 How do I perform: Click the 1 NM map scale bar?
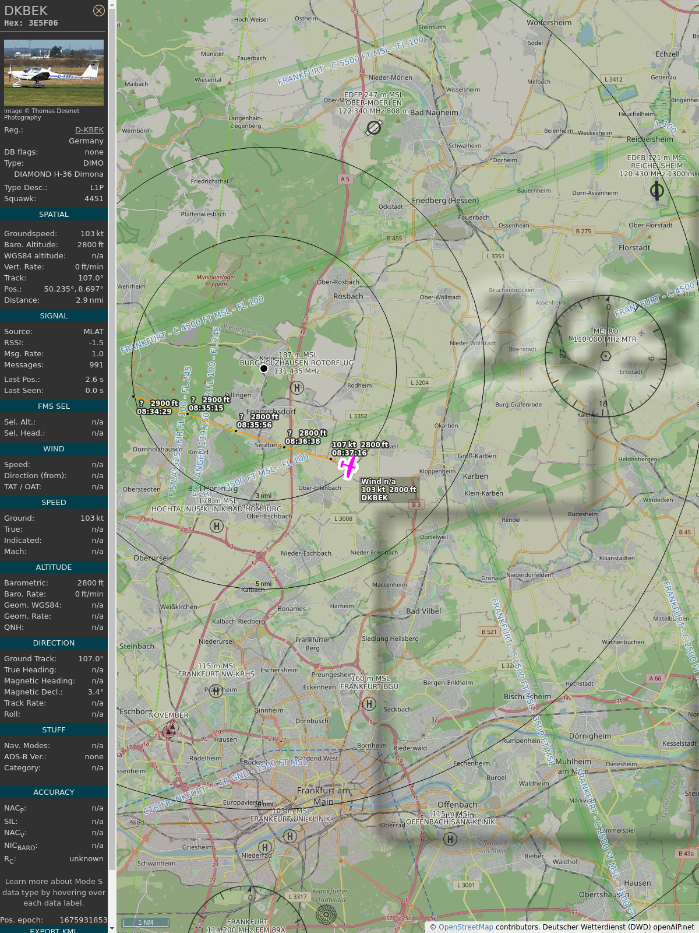point(145,923)
